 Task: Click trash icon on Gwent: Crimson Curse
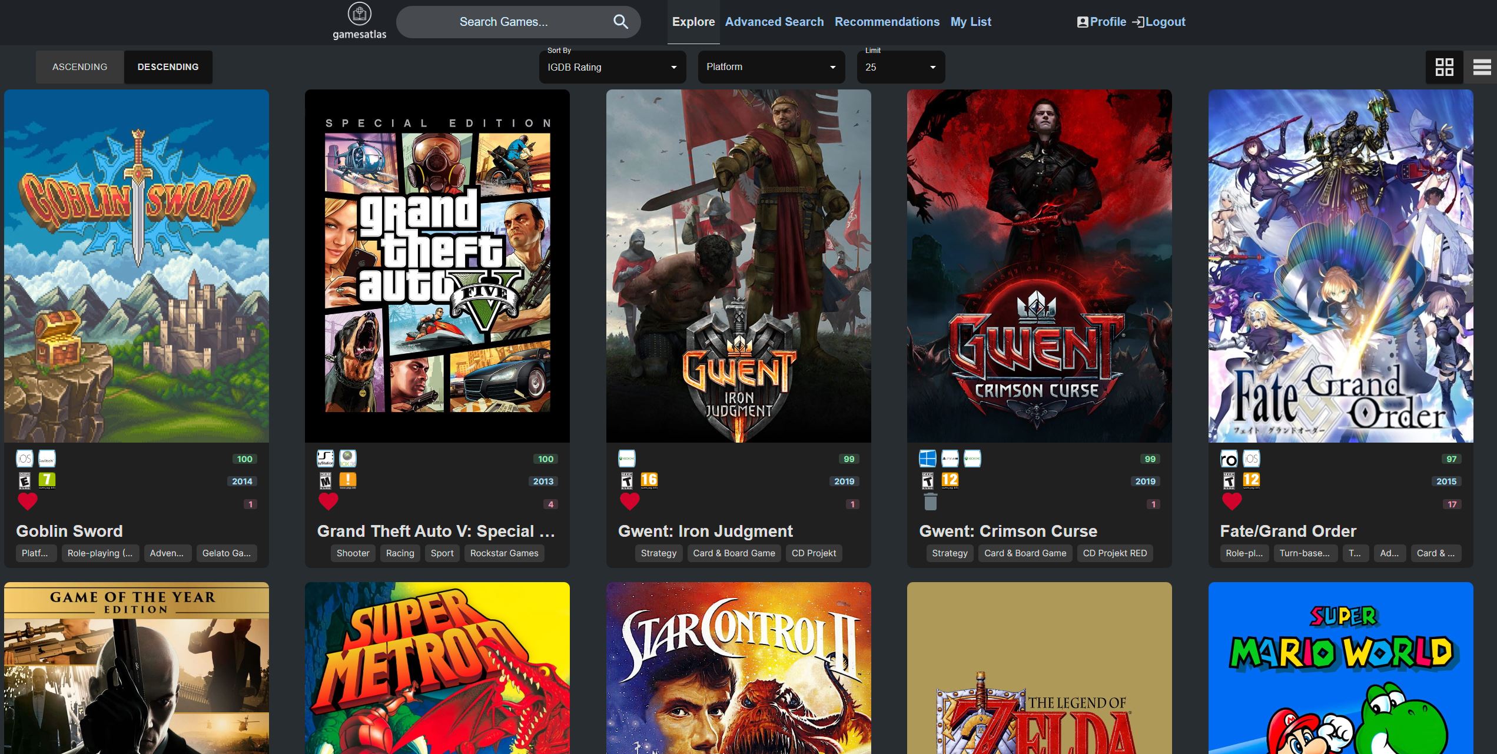930,502
